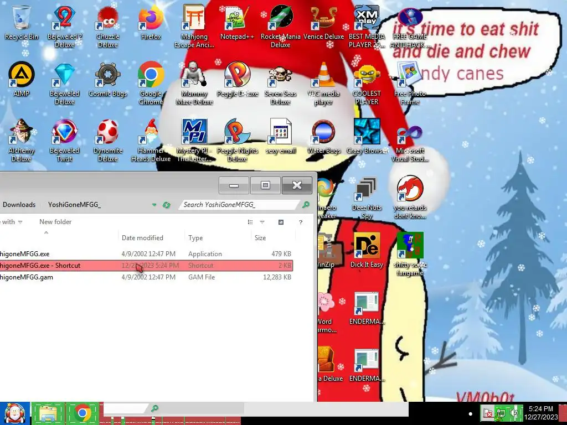Screen dimensions: 567x425
Task: Open the volume tray icon
Action: [x=514, y=413]
